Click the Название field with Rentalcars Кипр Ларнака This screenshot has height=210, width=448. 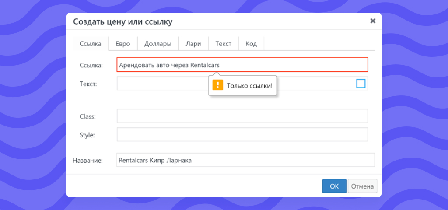245,160
